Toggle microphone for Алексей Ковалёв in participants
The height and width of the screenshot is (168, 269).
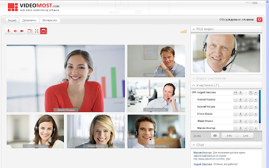240,100
